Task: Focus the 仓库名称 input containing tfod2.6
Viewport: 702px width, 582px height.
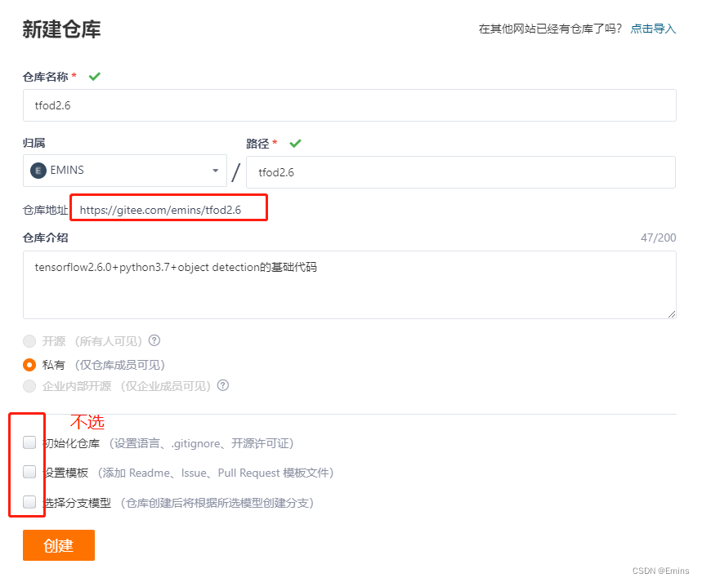Action: coord(349,105)
